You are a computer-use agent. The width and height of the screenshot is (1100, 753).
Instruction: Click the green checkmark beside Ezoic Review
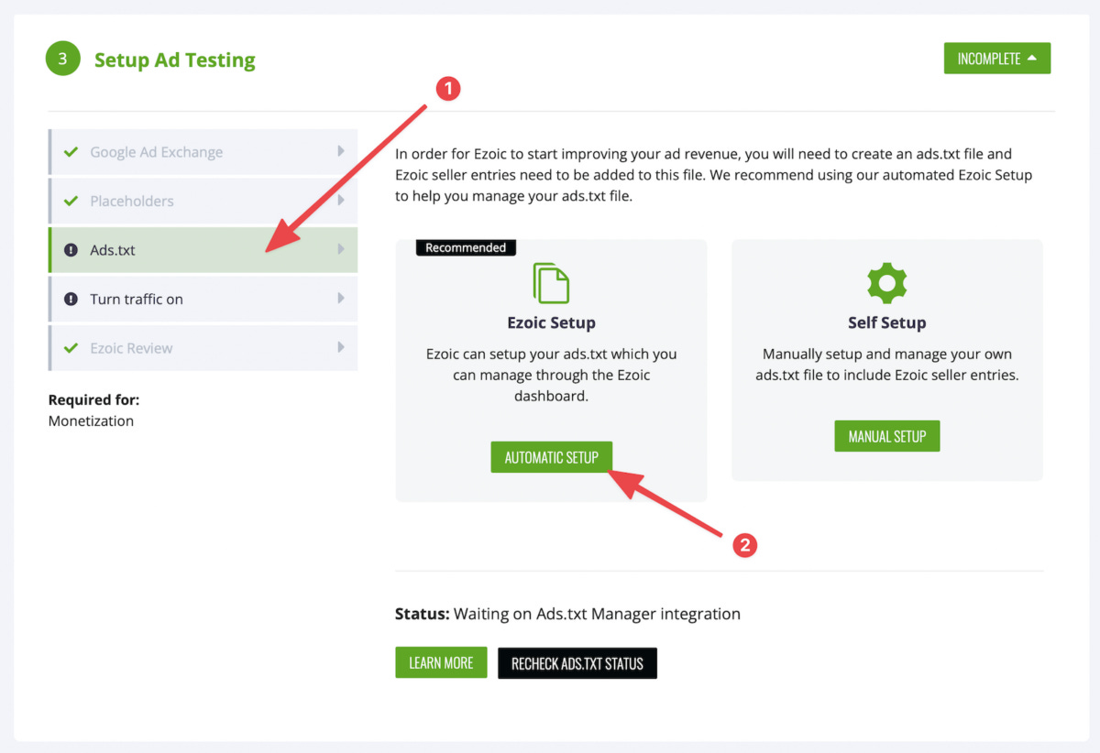(71, 348)
